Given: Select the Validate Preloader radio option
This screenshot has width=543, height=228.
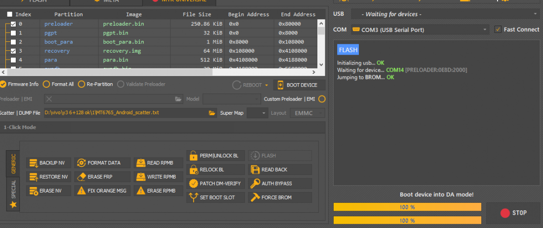Looking at the screenshot, I should 120,84.
